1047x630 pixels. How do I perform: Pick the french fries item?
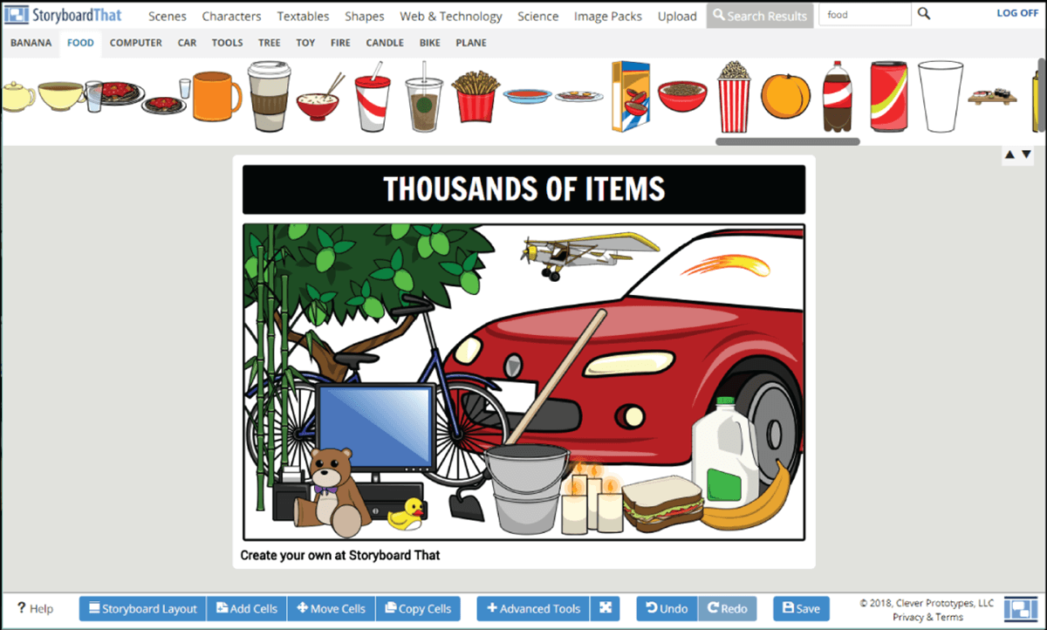tap(476, 96)
